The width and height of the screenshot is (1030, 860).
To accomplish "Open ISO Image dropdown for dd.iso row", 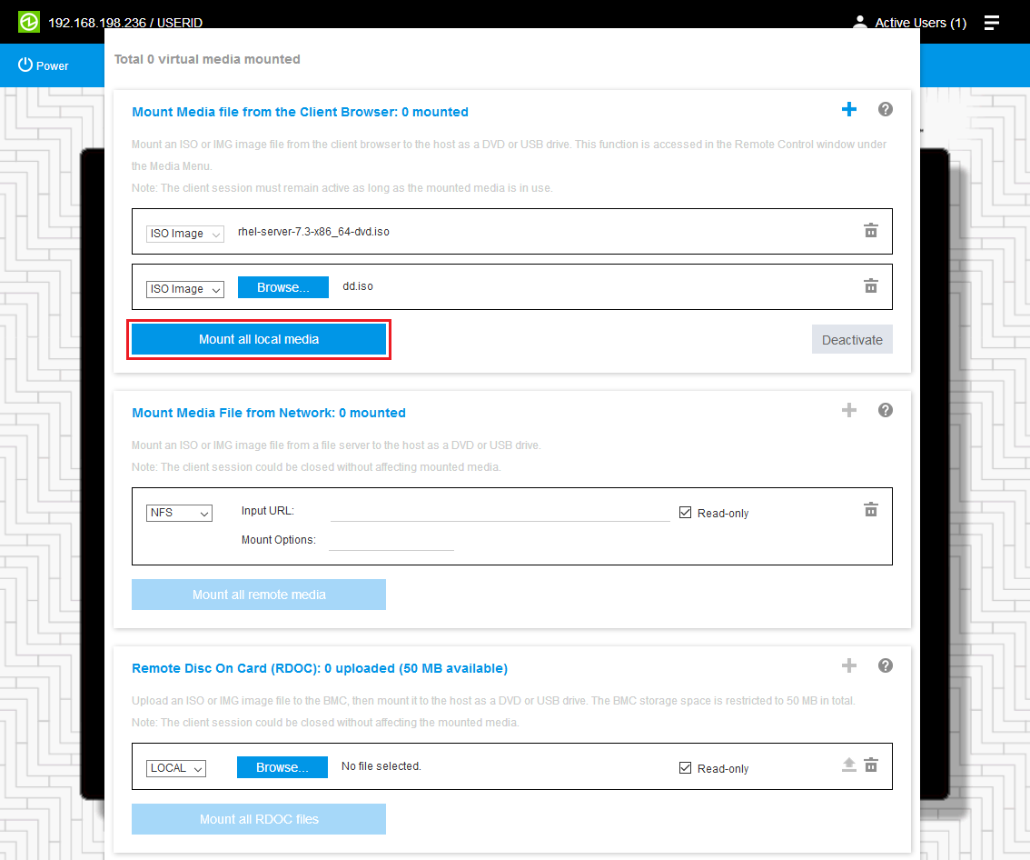I will tap(185, 289).
